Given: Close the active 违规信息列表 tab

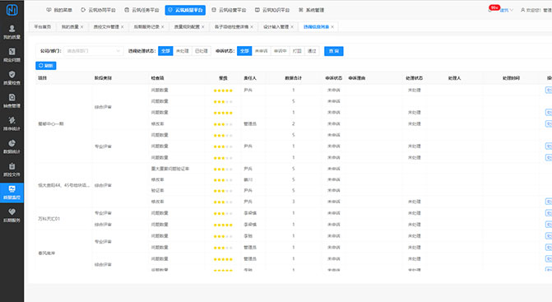Looking at the screenshot, I should pos(332,27).
